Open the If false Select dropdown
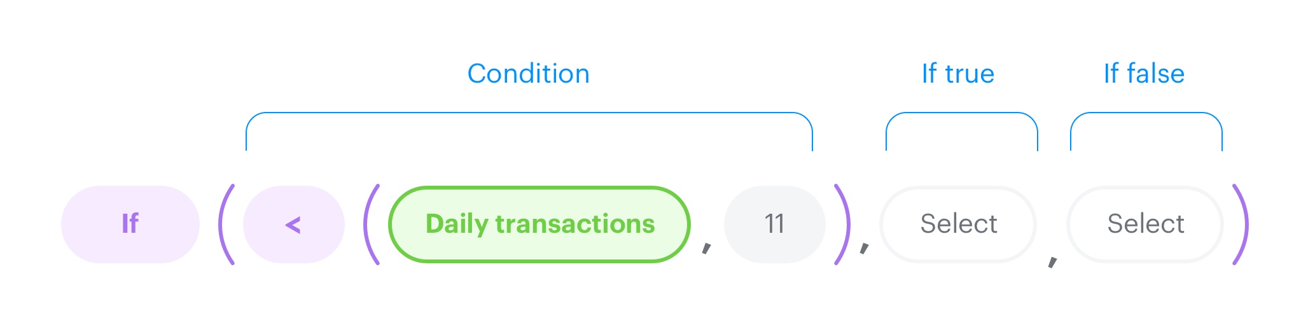This screenshot has width=1308, height=332. click(x=1145, y=225)
